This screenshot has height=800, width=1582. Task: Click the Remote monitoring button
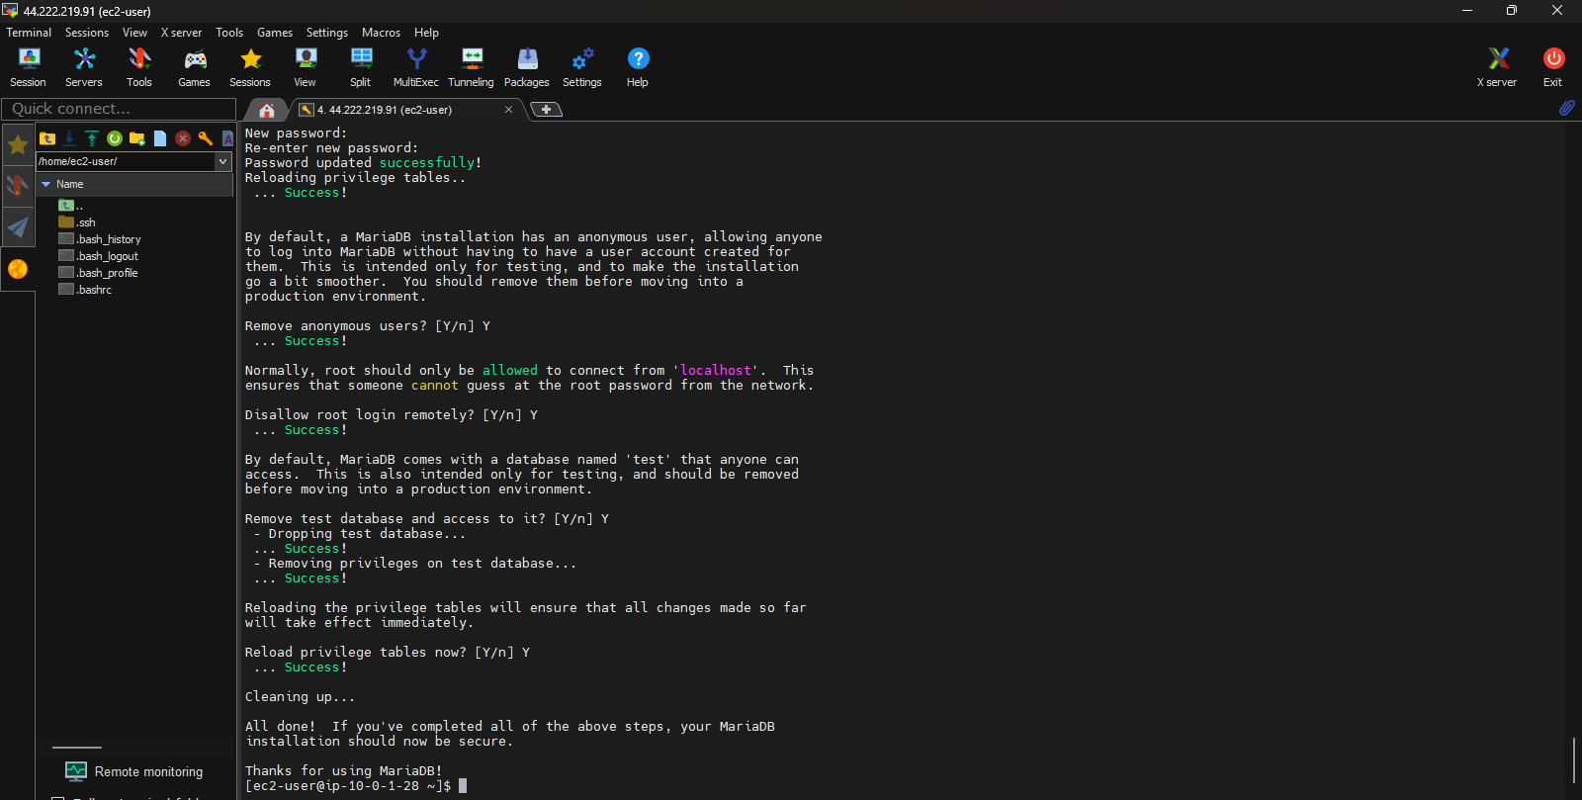pos(134,771)
